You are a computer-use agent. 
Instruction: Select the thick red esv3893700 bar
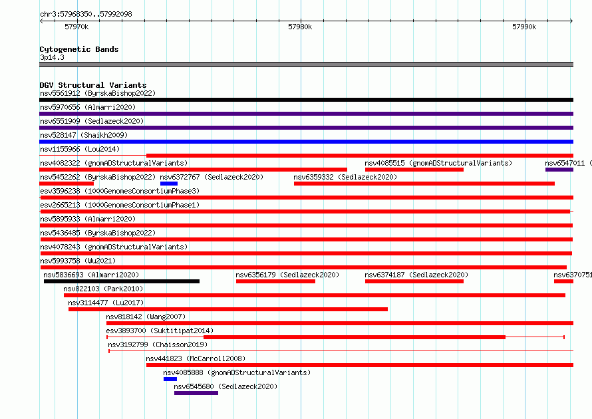[355, 337]
